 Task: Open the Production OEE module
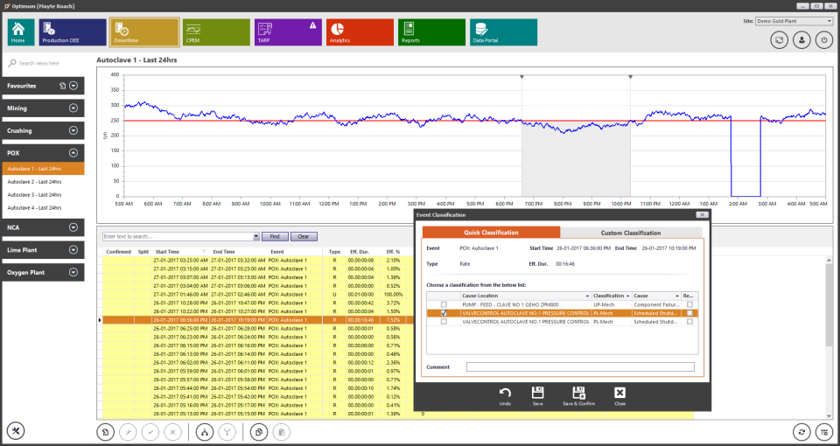click(73, 32)
